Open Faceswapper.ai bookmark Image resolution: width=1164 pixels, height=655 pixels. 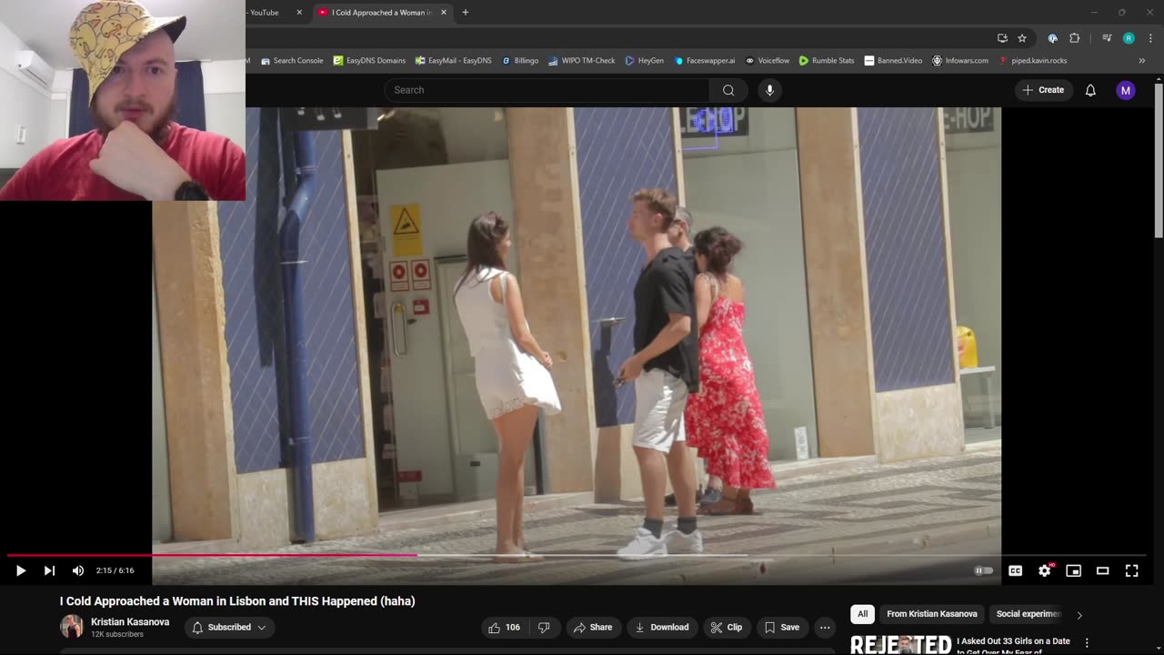click(x=705, y=61)
